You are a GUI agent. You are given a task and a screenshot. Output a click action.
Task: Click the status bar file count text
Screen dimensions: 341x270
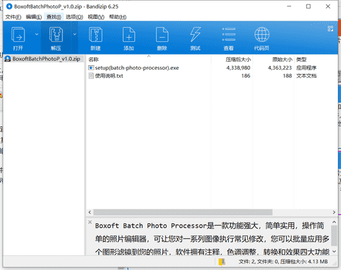pos(283,262)
